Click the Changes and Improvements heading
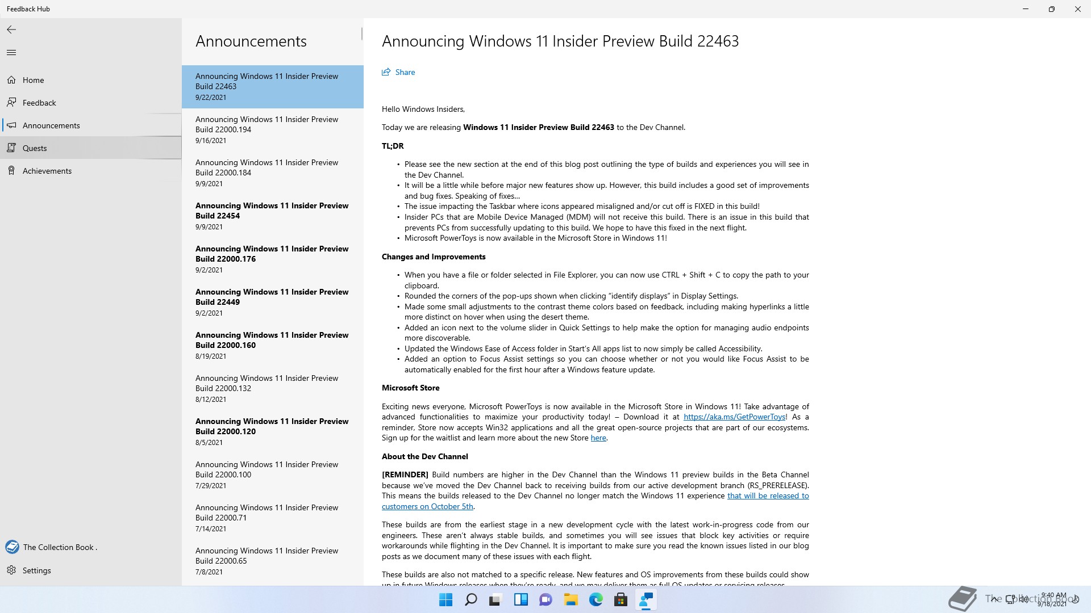 pos(434,257)
